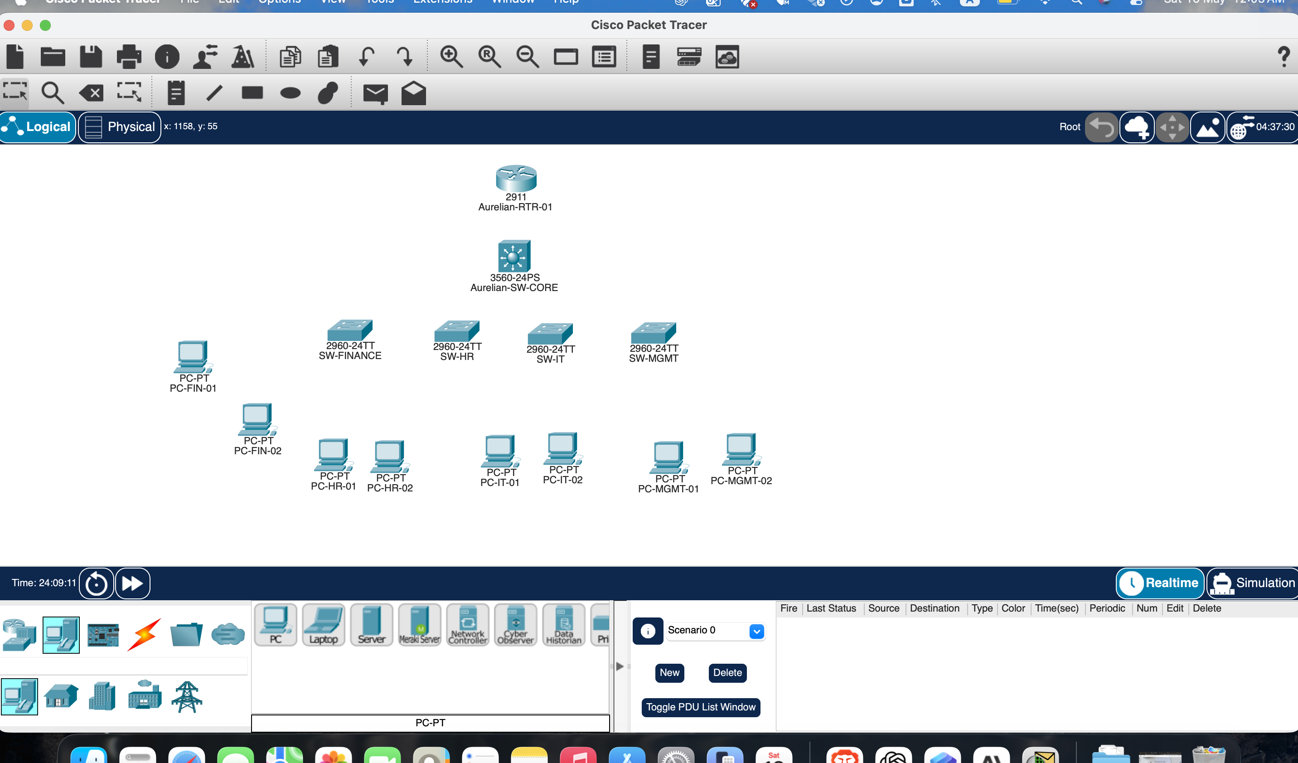The height and width of the screenshot is (763, 1298).
Task: Select Aurelian-RTR-01 router
Action: pos(516,178)
